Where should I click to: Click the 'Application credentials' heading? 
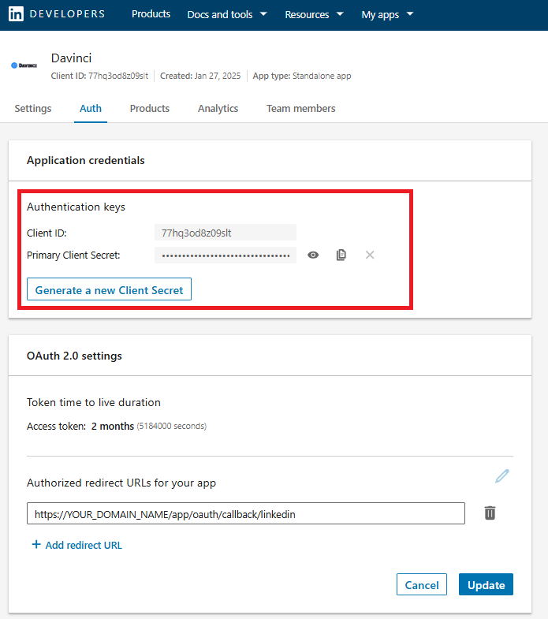pyautogui.click(x=86, y=160)
